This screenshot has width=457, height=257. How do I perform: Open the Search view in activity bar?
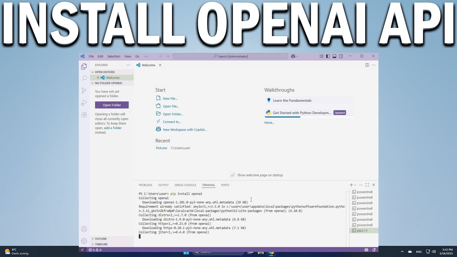(x=84, y=78)
